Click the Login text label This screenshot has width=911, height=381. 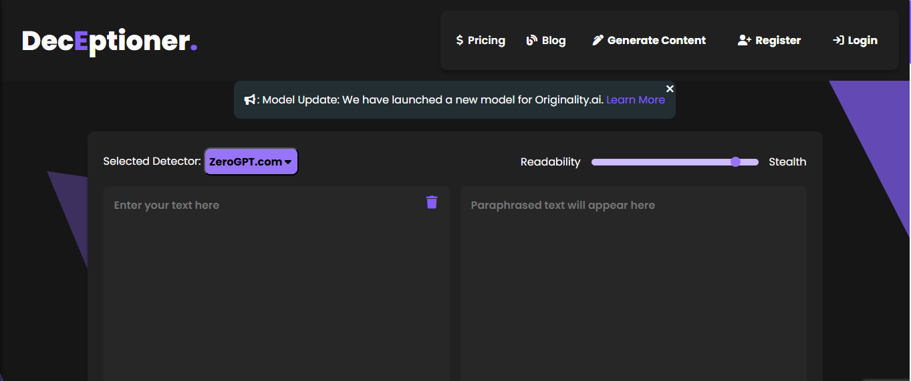[862, 41]
